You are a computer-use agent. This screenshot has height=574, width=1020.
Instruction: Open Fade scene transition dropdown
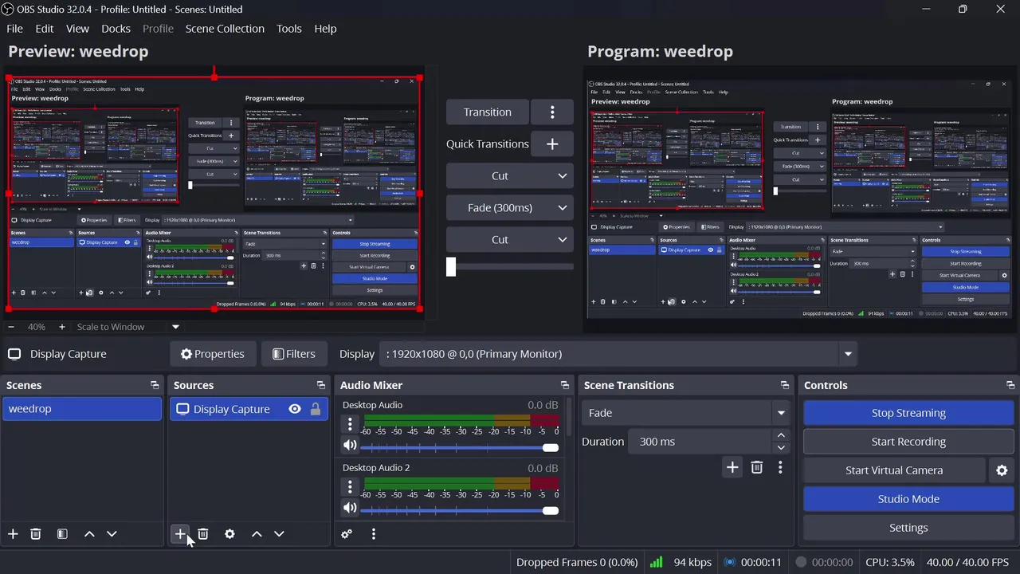coord(686,413)
